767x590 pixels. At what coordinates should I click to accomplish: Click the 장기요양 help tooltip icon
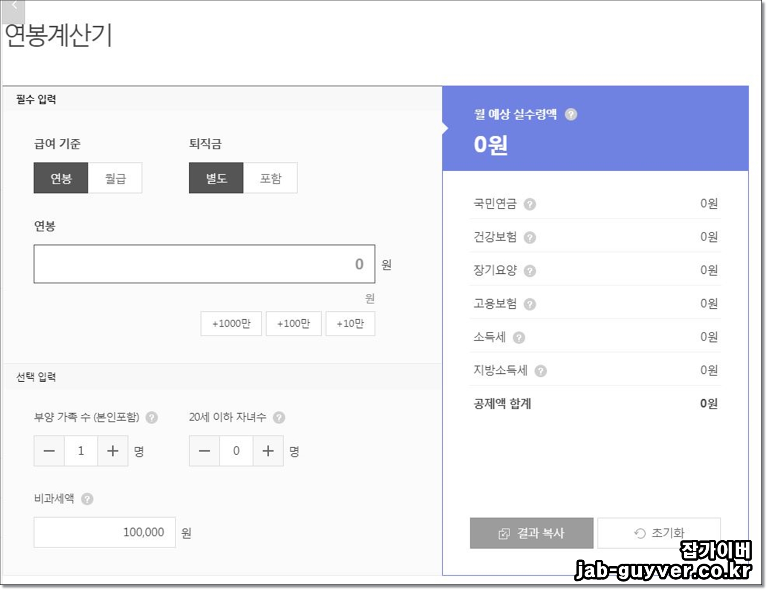pos(530,270)
